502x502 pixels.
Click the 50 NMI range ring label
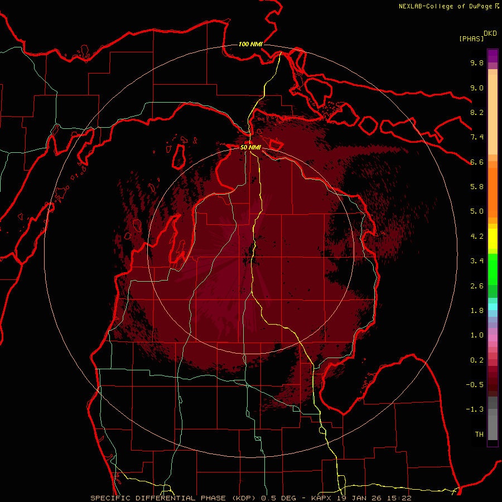coord(250,147)
